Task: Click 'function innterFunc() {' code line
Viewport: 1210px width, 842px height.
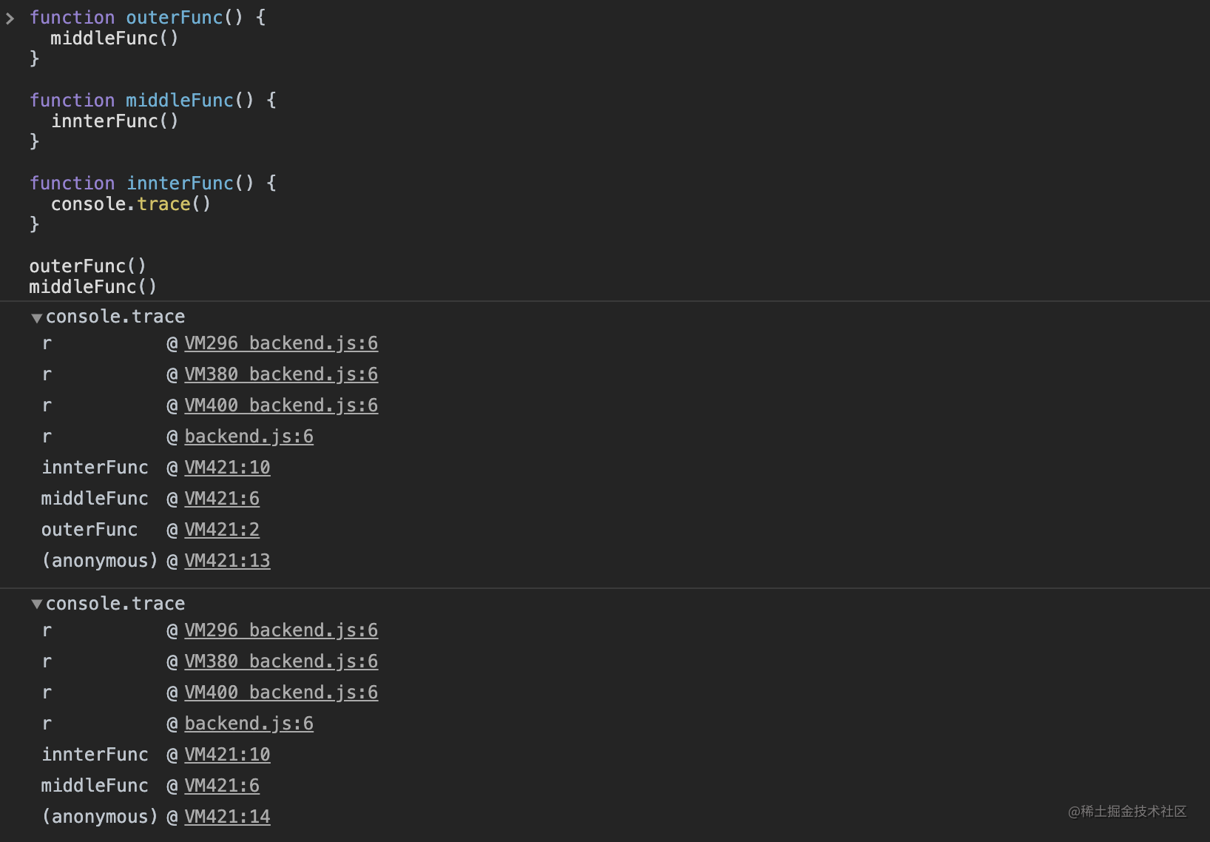Action: point(153,183)
